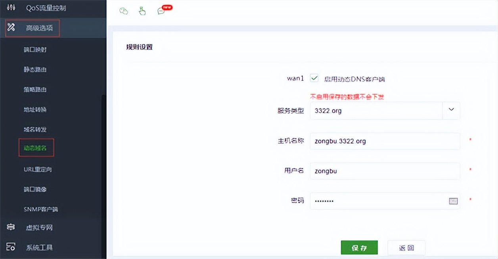498x259 pixels.
Task: Click the 虚拟专网 sidebar icon
Action: [10, 227]
